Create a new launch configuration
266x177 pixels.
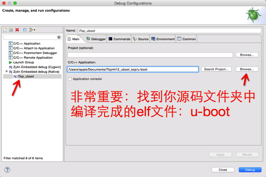pyautogui.click(x=5, y=30)
